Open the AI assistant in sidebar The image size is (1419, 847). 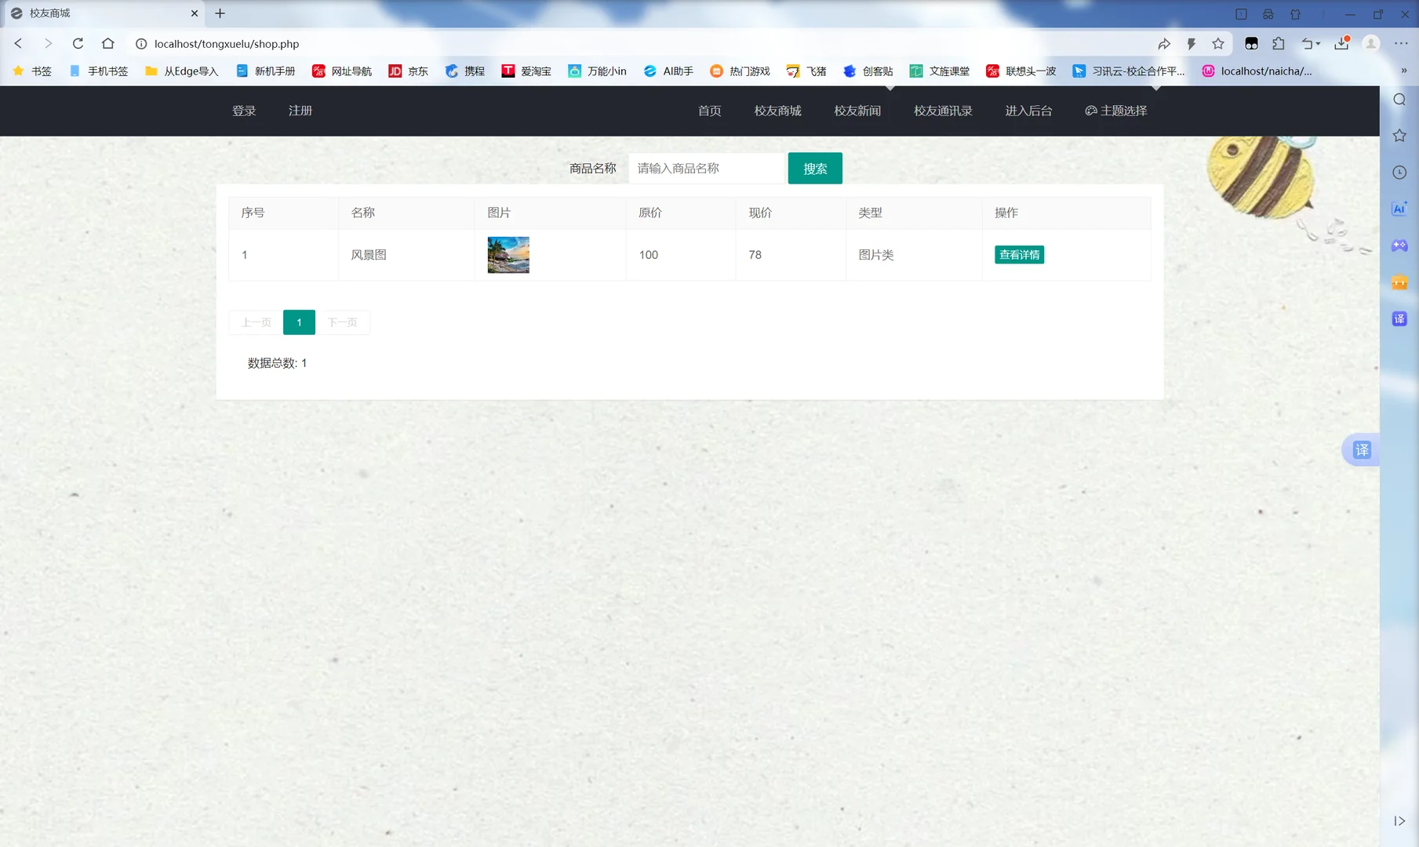[x=1399, y=209]
